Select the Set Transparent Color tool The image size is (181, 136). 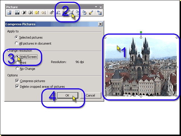(x=91, y=12)
